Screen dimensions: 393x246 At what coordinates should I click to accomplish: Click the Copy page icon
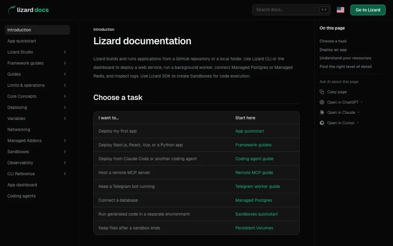coord(322,92)
